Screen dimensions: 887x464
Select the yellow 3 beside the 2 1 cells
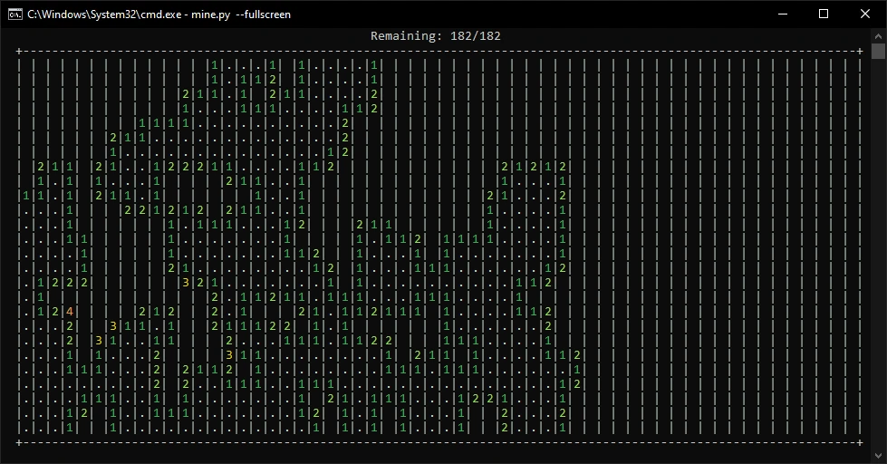[x=186, y=283]
